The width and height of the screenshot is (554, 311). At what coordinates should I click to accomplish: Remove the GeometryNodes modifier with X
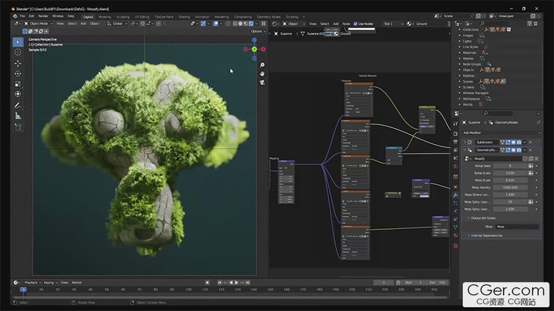[x=530, y=150]
